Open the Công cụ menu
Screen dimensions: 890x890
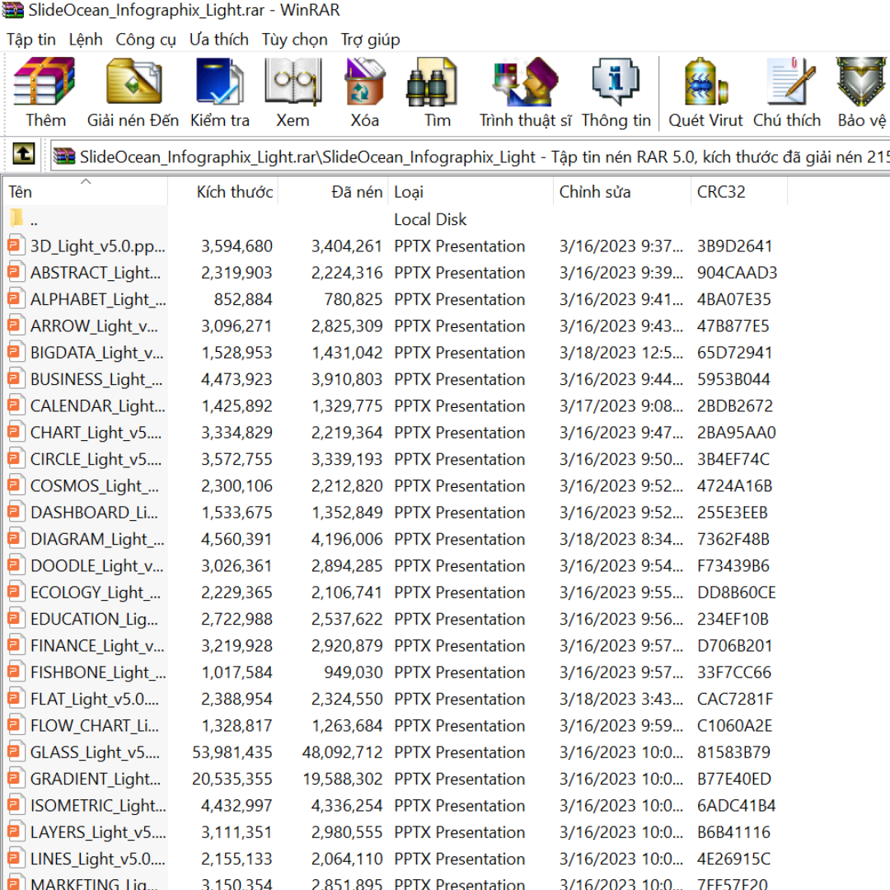(146, 40)
